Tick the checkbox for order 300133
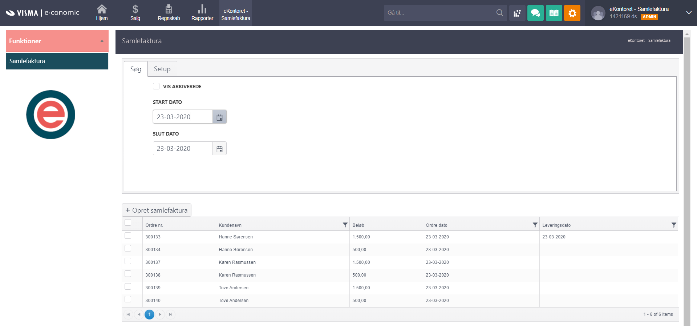 pyautogui.click(x=128, y=236)
